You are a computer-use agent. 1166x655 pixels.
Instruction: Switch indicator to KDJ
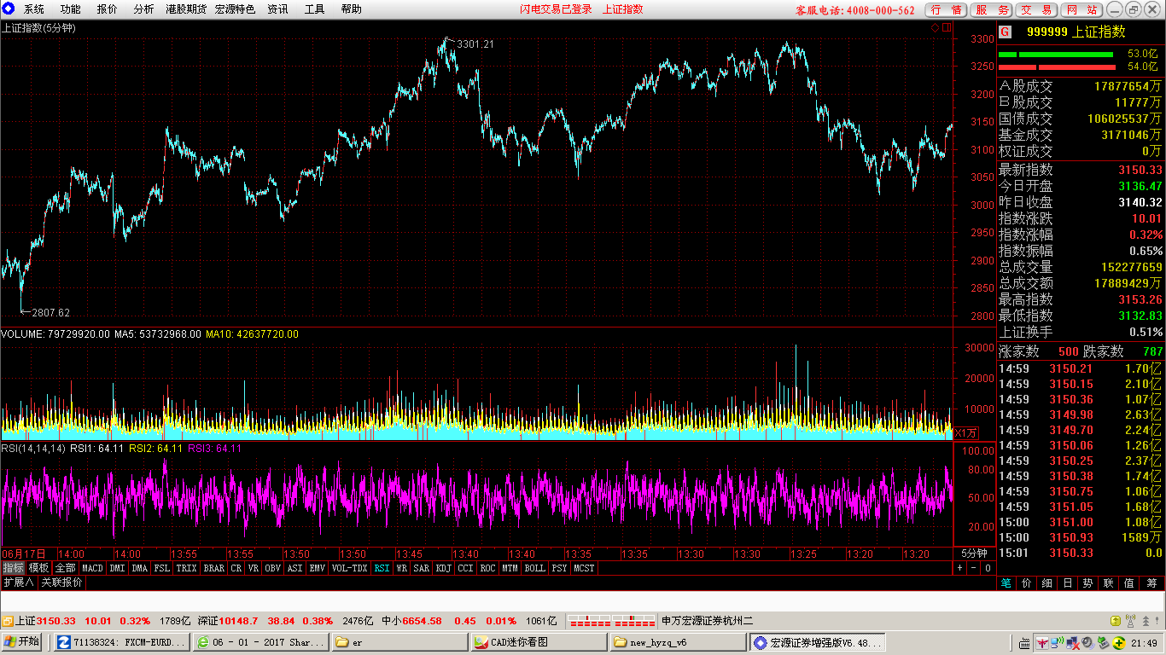click(443, 568)
